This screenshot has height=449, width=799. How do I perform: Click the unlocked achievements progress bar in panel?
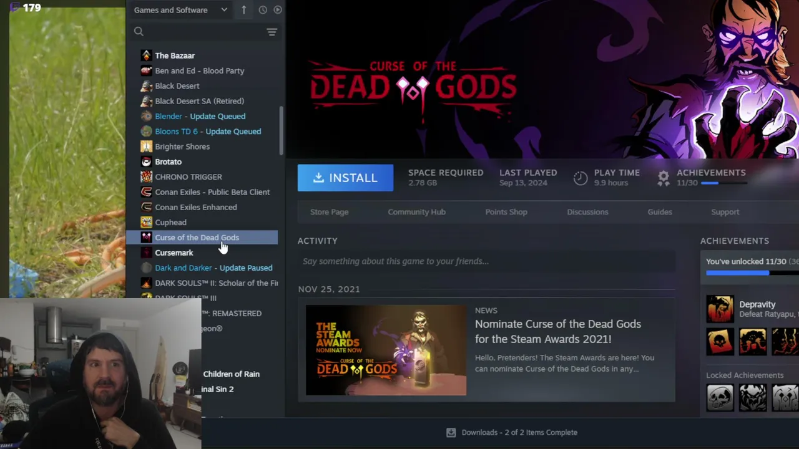click(x=752, y=273)
